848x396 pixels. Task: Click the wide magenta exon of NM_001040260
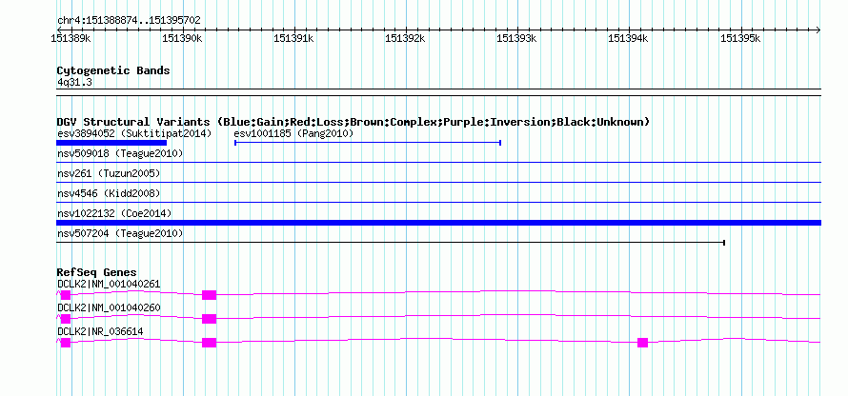pos(209,319)
